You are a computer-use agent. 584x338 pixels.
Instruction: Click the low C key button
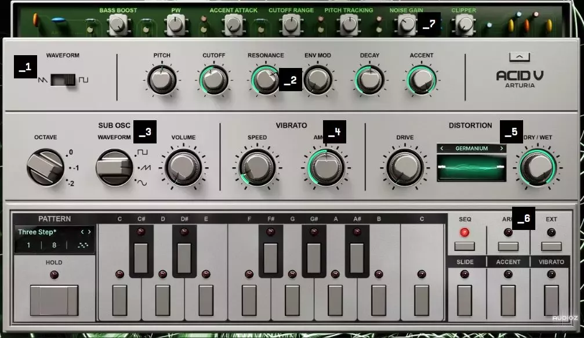click(x=119, y=300)
